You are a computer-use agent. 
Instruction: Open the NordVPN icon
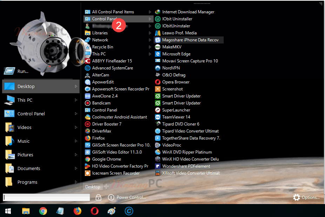click(x=158, y=68)
